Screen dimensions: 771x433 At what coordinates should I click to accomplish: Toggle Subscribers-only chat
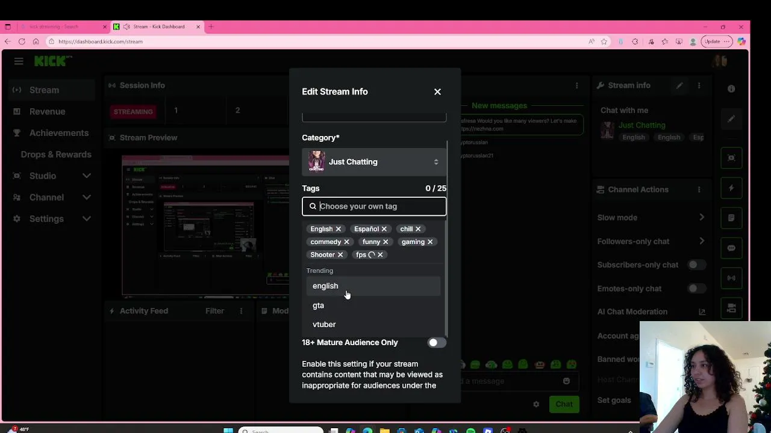[x=697, y=265]
